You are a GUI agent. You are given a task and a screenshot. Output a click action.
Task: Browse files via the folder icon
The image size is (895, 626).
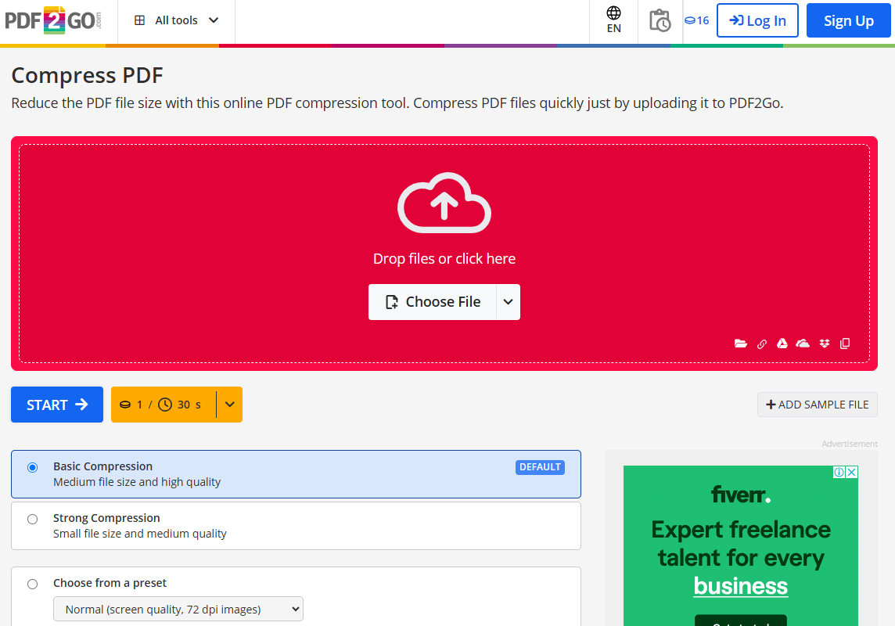pyautogui.click(x=741, y=344)
